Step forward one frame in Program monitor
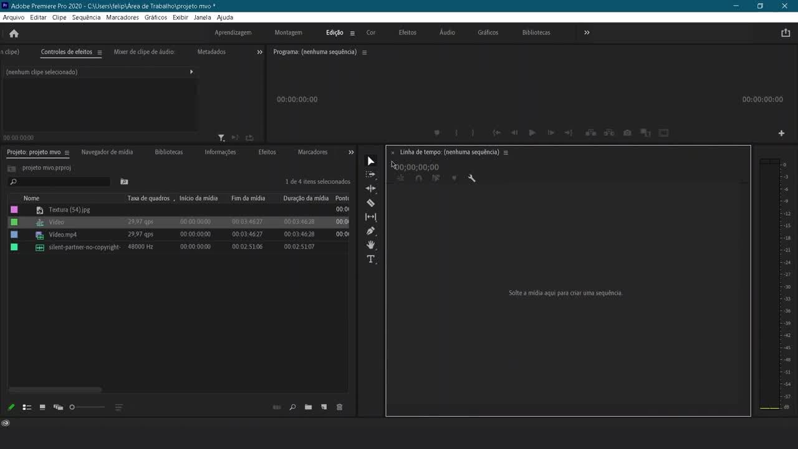 pos(550,133)
